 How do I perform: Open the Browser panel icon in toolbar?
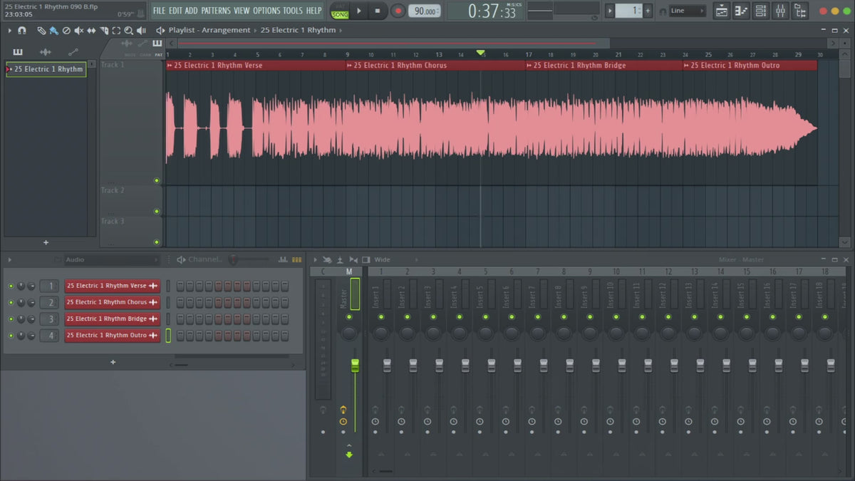pos(799,11)
